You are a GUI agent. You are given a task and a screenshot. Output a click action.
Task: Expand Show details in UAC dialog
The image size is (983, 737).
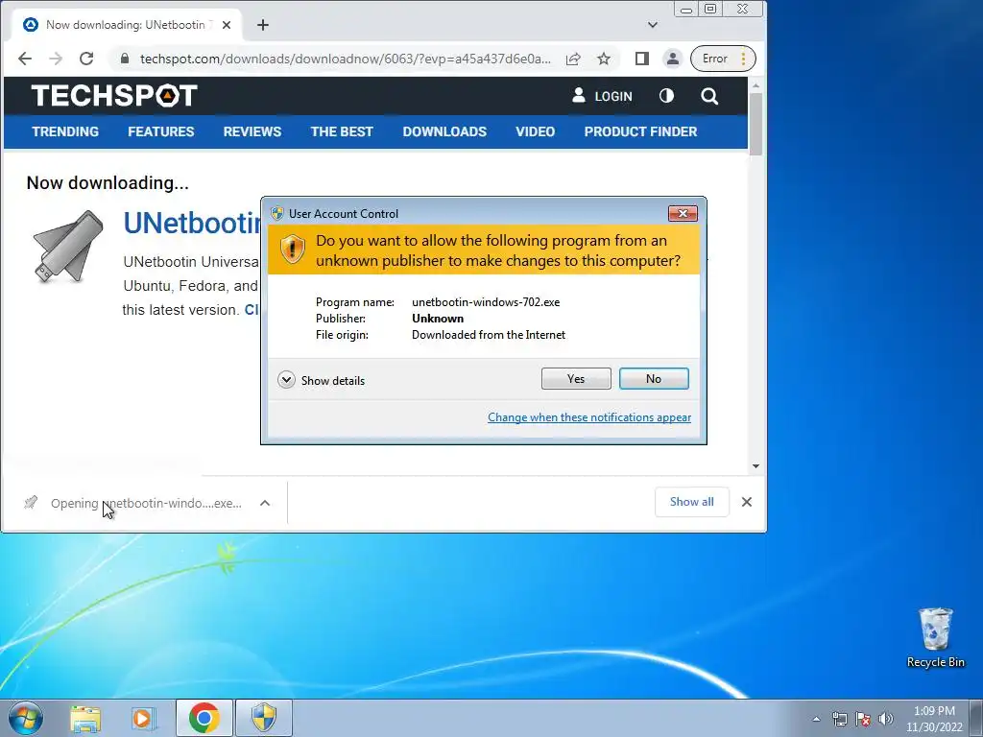(321, 380)
